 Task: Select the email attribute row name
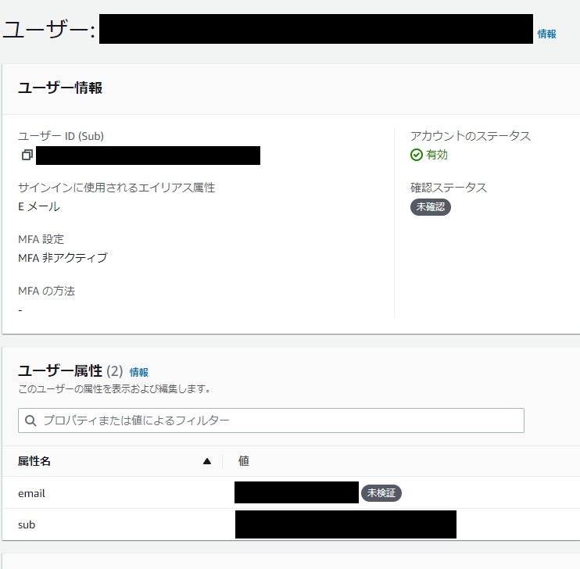[31, 493]
